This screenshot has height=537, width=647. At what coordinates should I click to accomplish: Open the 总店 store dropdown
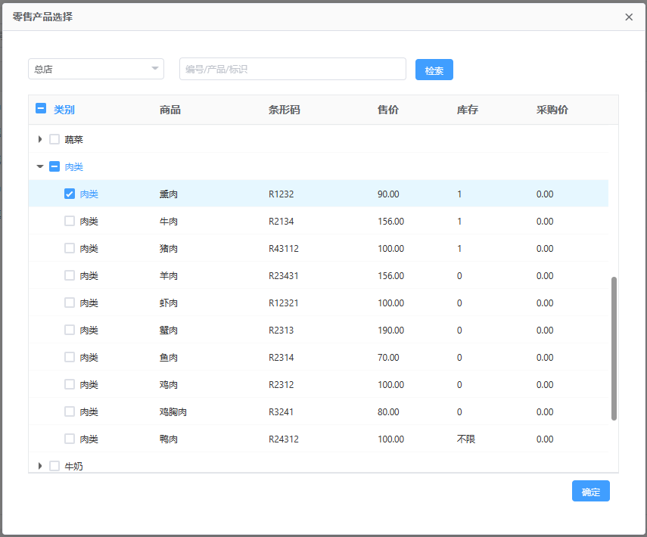(96, 69)
